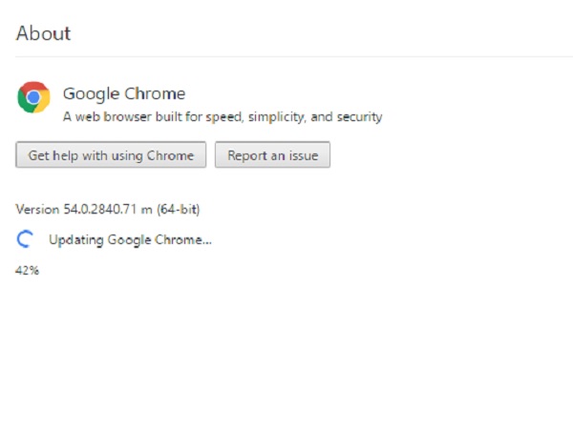This screenshot has width=573, height=429.
Task: Click the blue update spinner icon
Action: (26, 239)
